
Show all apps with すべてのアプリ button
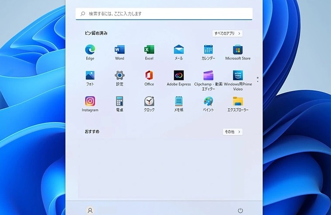coord(228,33)
